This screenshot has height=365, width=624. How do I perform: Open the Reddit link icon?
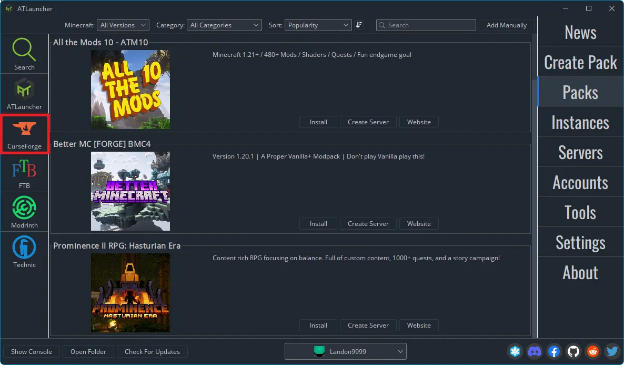click(593, 351)
